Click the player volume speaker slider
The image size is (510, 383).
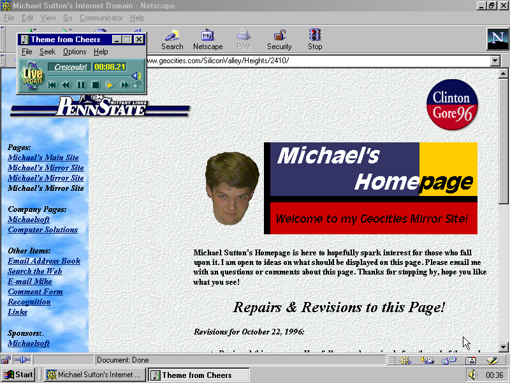[x=136, y=76]
